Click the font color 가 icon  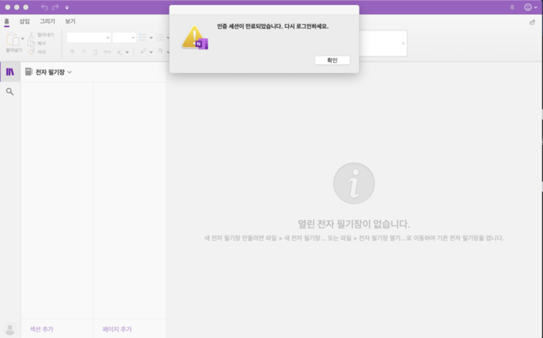point(160,51)
